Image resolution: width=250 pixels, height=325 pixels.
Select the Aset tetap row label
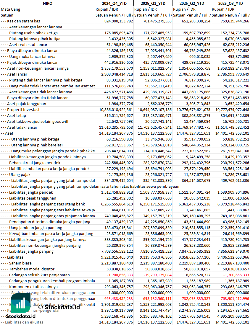click(x=17, y=115)
